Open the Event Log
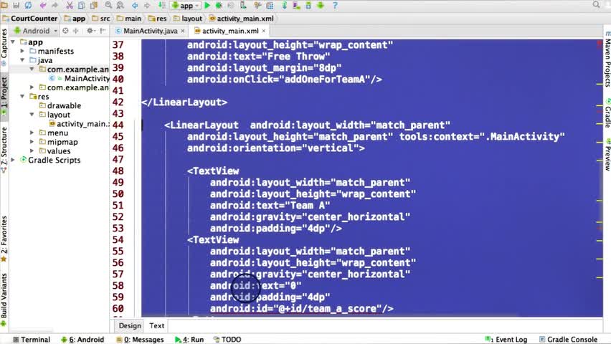 tap(506, 339)
